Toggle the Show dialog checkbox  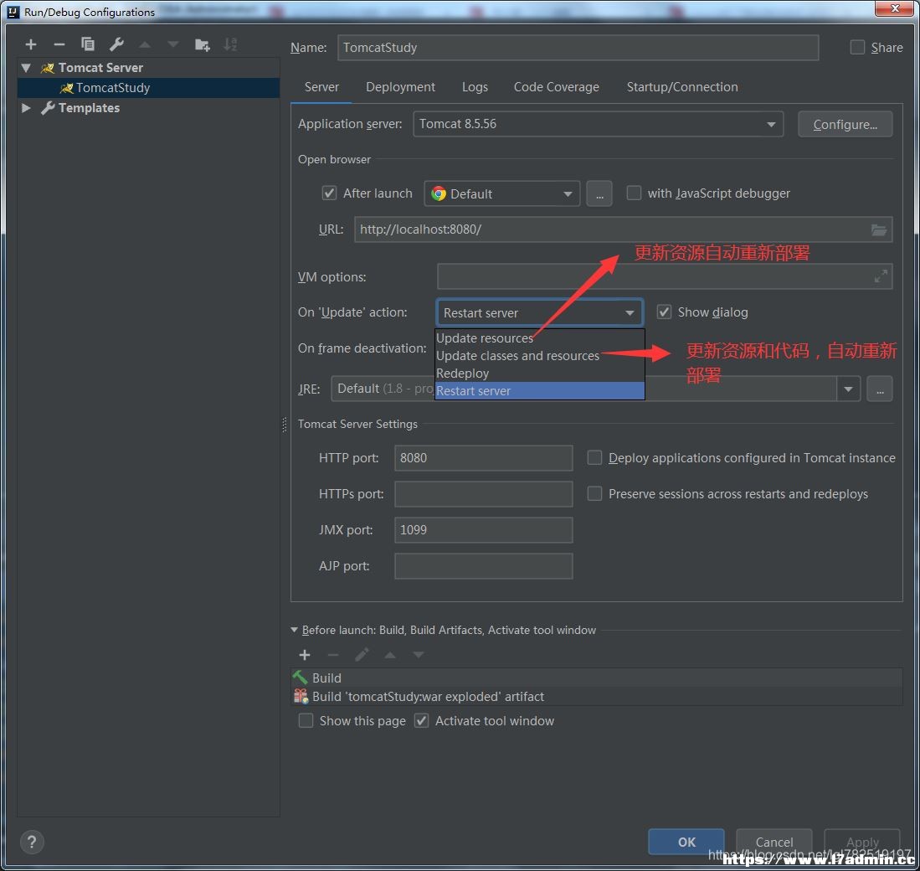click(664, 312)
